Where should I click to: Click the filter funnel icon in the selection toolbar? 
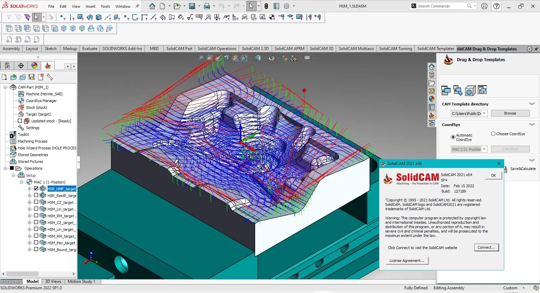(x=9, y=17)
